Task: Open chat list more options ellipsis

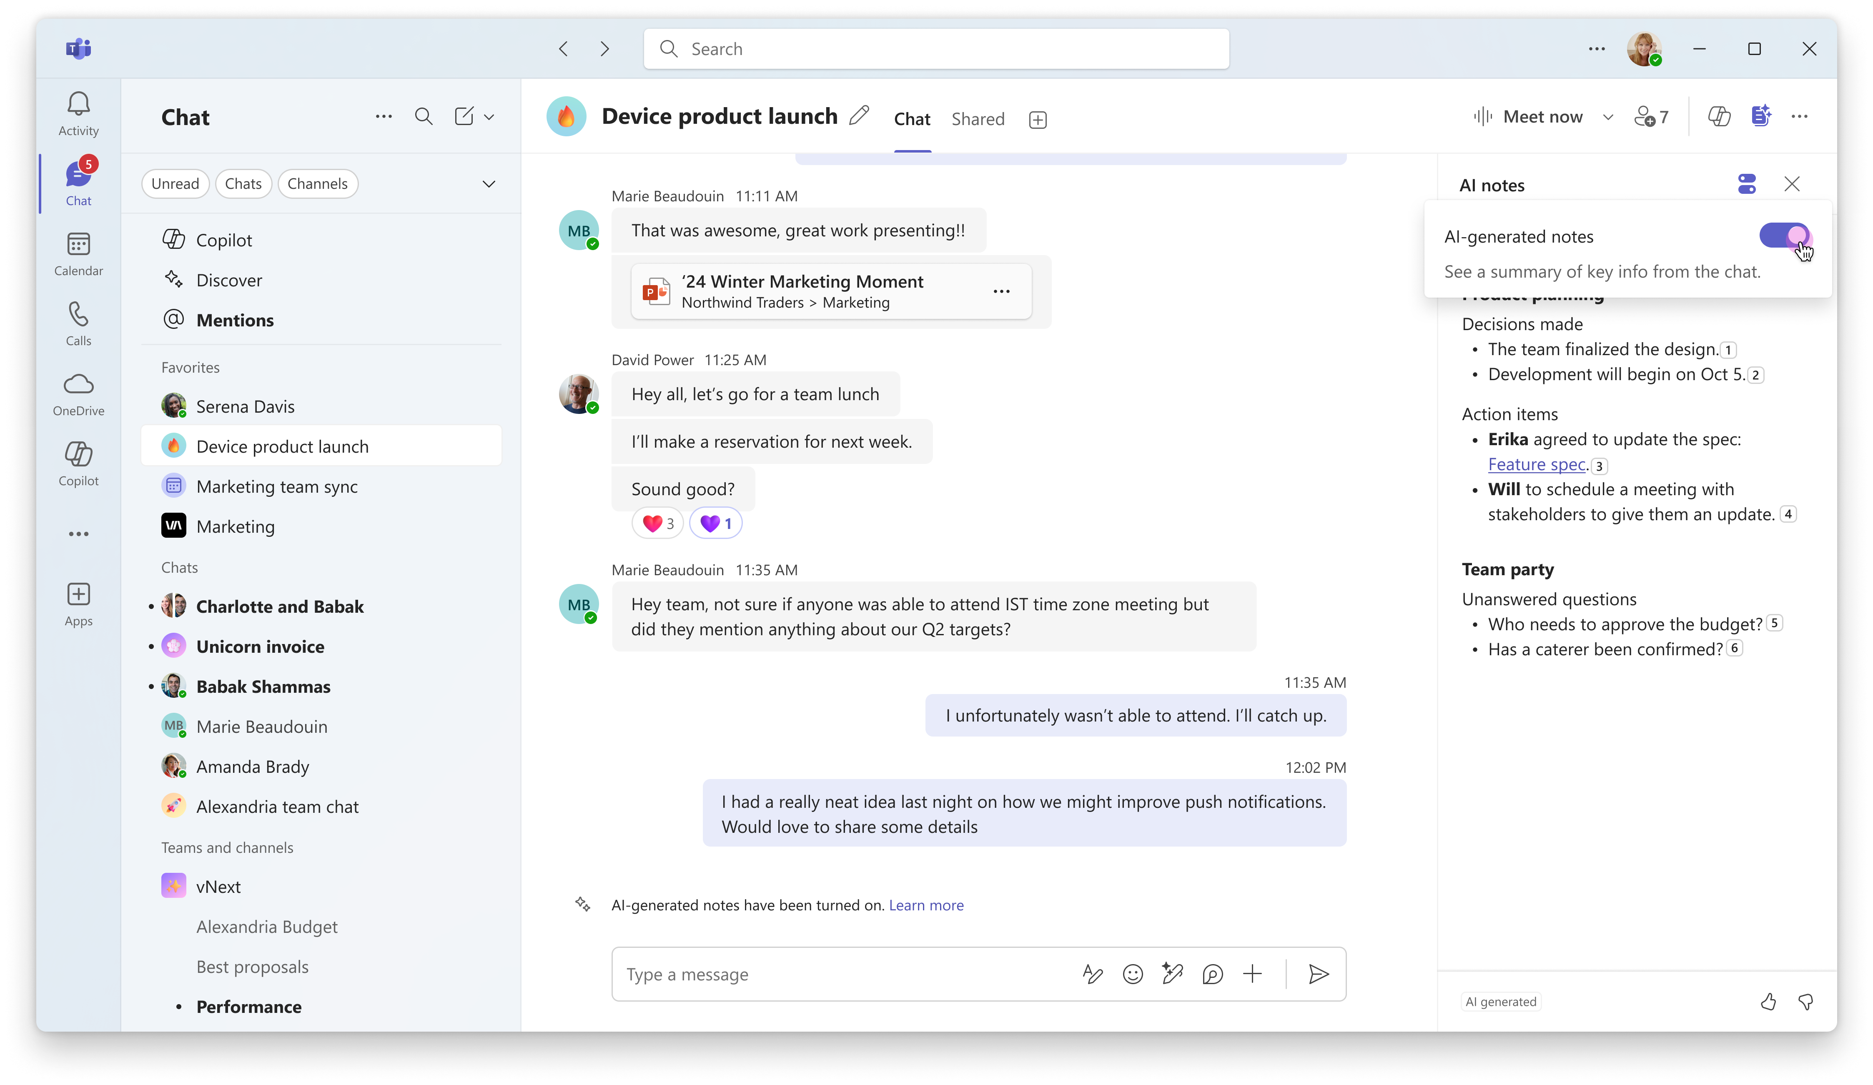Action: tap(384, 116)
